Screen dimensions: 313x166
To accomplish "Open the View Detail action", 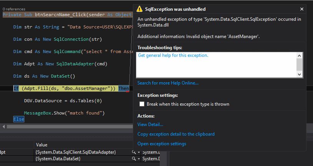I will [150, 124].
